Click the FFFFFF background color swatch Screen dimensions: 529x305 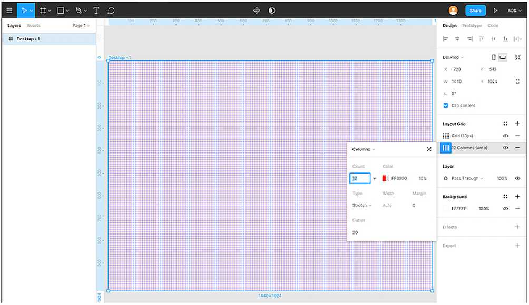pos(446,209)
